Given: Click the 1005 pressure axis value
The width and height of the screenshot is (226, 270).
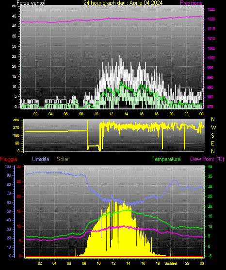Looking at the screenshot, I should (x=211, y=48).
